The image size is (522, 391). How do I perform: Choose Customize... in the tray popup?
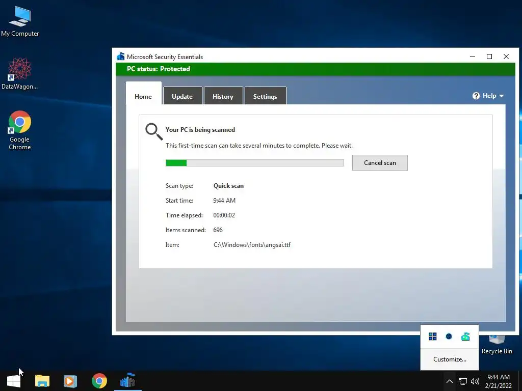pyautogui.click(x=450, y=359)
